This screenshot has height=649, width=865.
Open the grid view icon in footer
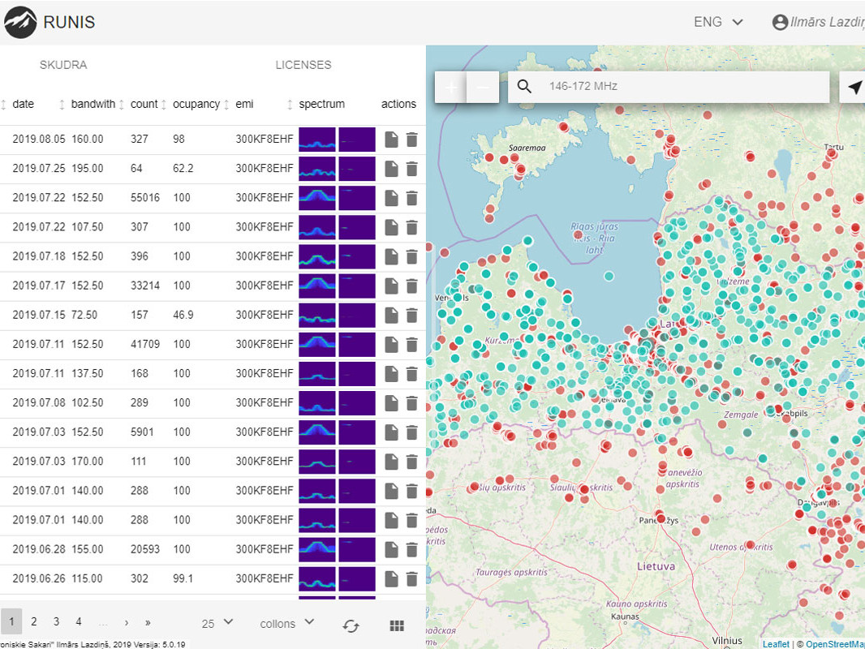click(x=397, y=625)
